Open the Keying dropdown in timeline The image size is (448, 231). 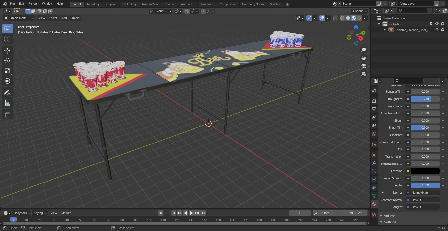(40, 213)
